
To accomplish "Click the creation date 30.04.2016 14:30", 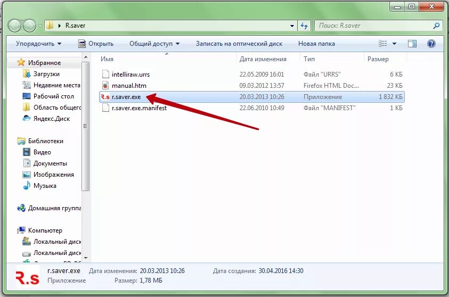I will pyautogui.click(x=281, y=271).
